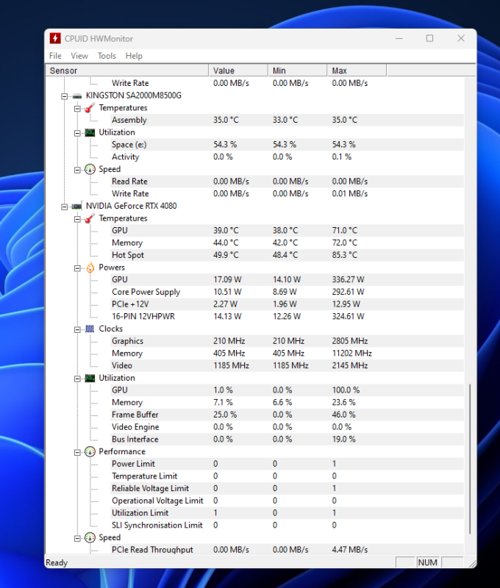Click the window resize grip corner

pos(472,563)
